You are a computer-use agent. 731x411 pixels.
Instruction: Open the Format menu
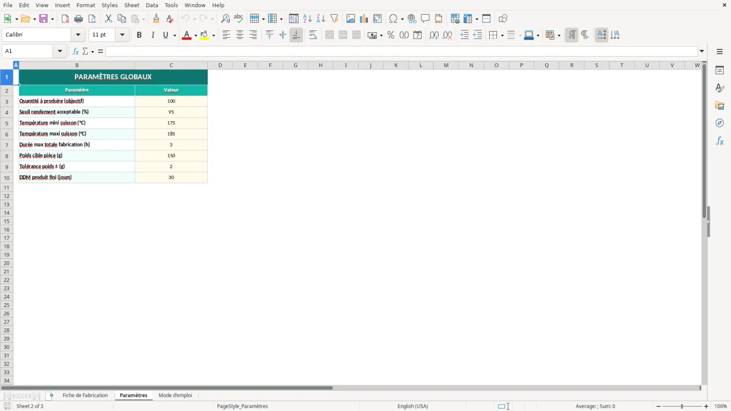point(86,5)
